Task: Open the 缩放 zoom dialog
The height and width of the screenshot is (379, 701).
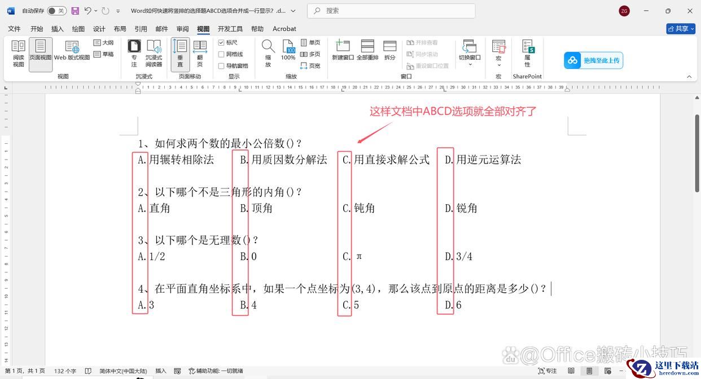Action: coord(268,54)
